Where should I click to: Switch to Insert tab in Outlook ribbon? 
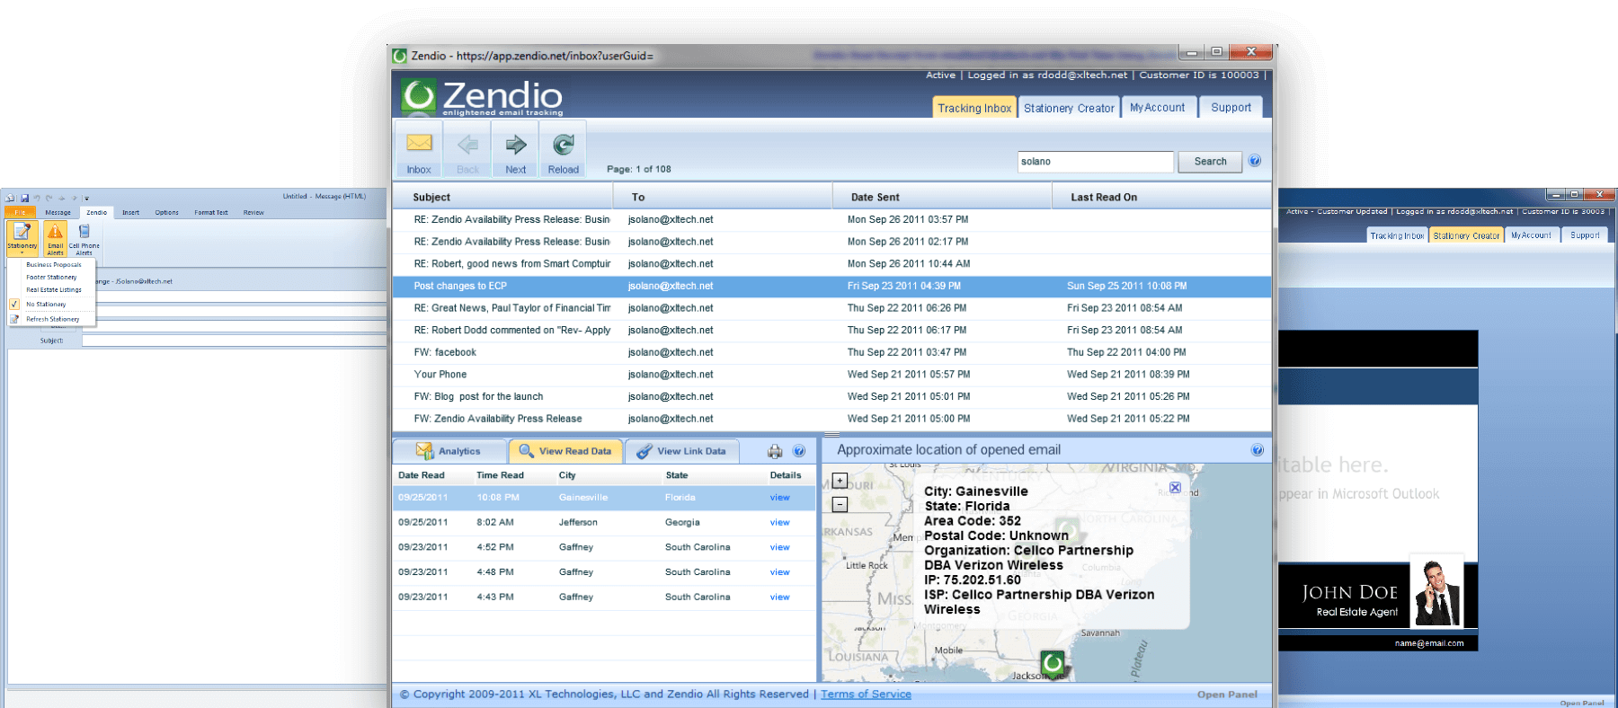(130, 213)
